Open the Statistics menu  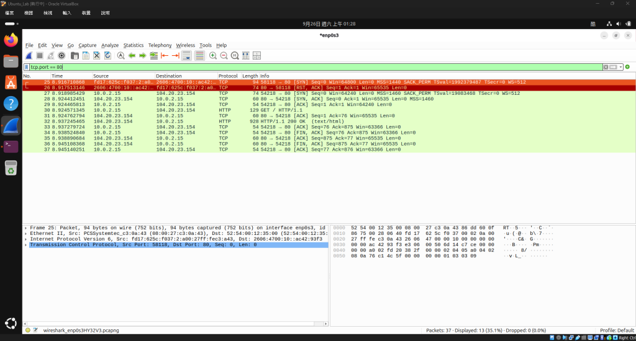click(x=134, y=45)
